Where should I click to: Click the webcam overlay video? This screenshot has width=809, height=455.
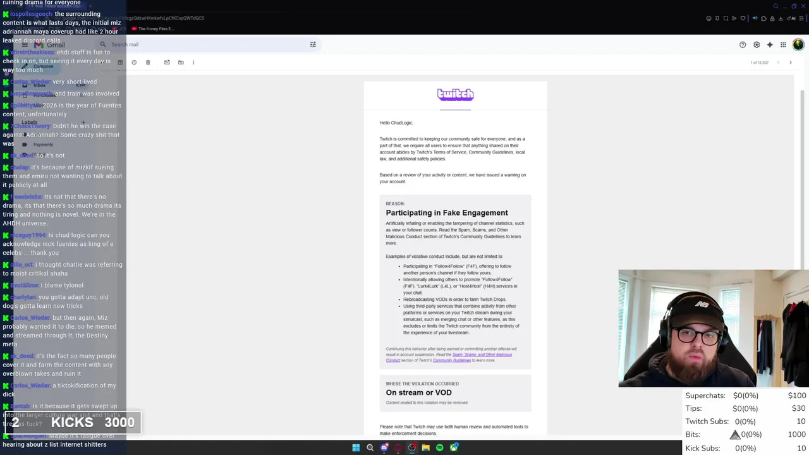714,329
